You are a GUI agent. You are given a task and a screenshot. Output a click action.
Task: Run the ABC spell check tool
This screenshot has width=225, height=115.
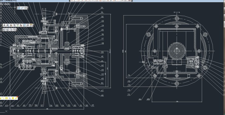(x=18, y=25)
